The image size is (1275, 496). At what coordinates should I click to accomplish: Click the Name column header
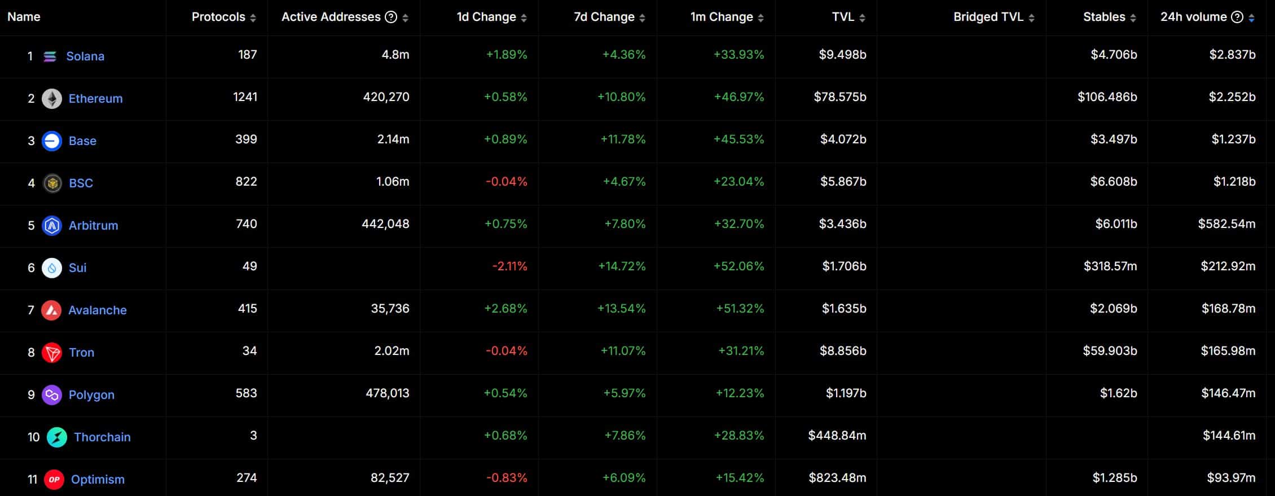(x=24, y=17)
